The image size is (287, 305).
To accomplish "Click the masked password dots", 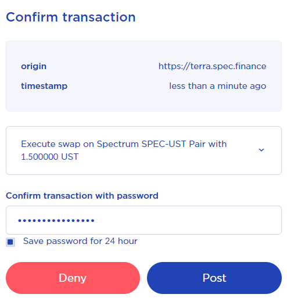I will (x=56, y=221).
